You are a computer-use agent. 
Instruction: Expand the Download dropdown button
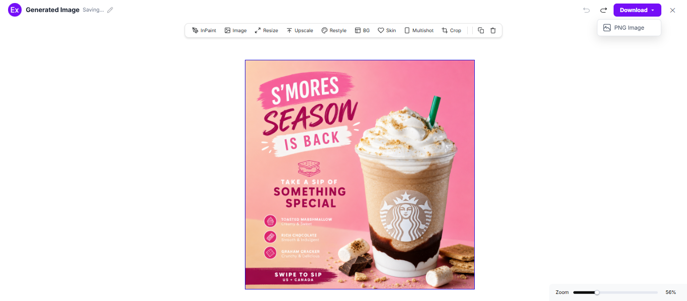(637, 10)
